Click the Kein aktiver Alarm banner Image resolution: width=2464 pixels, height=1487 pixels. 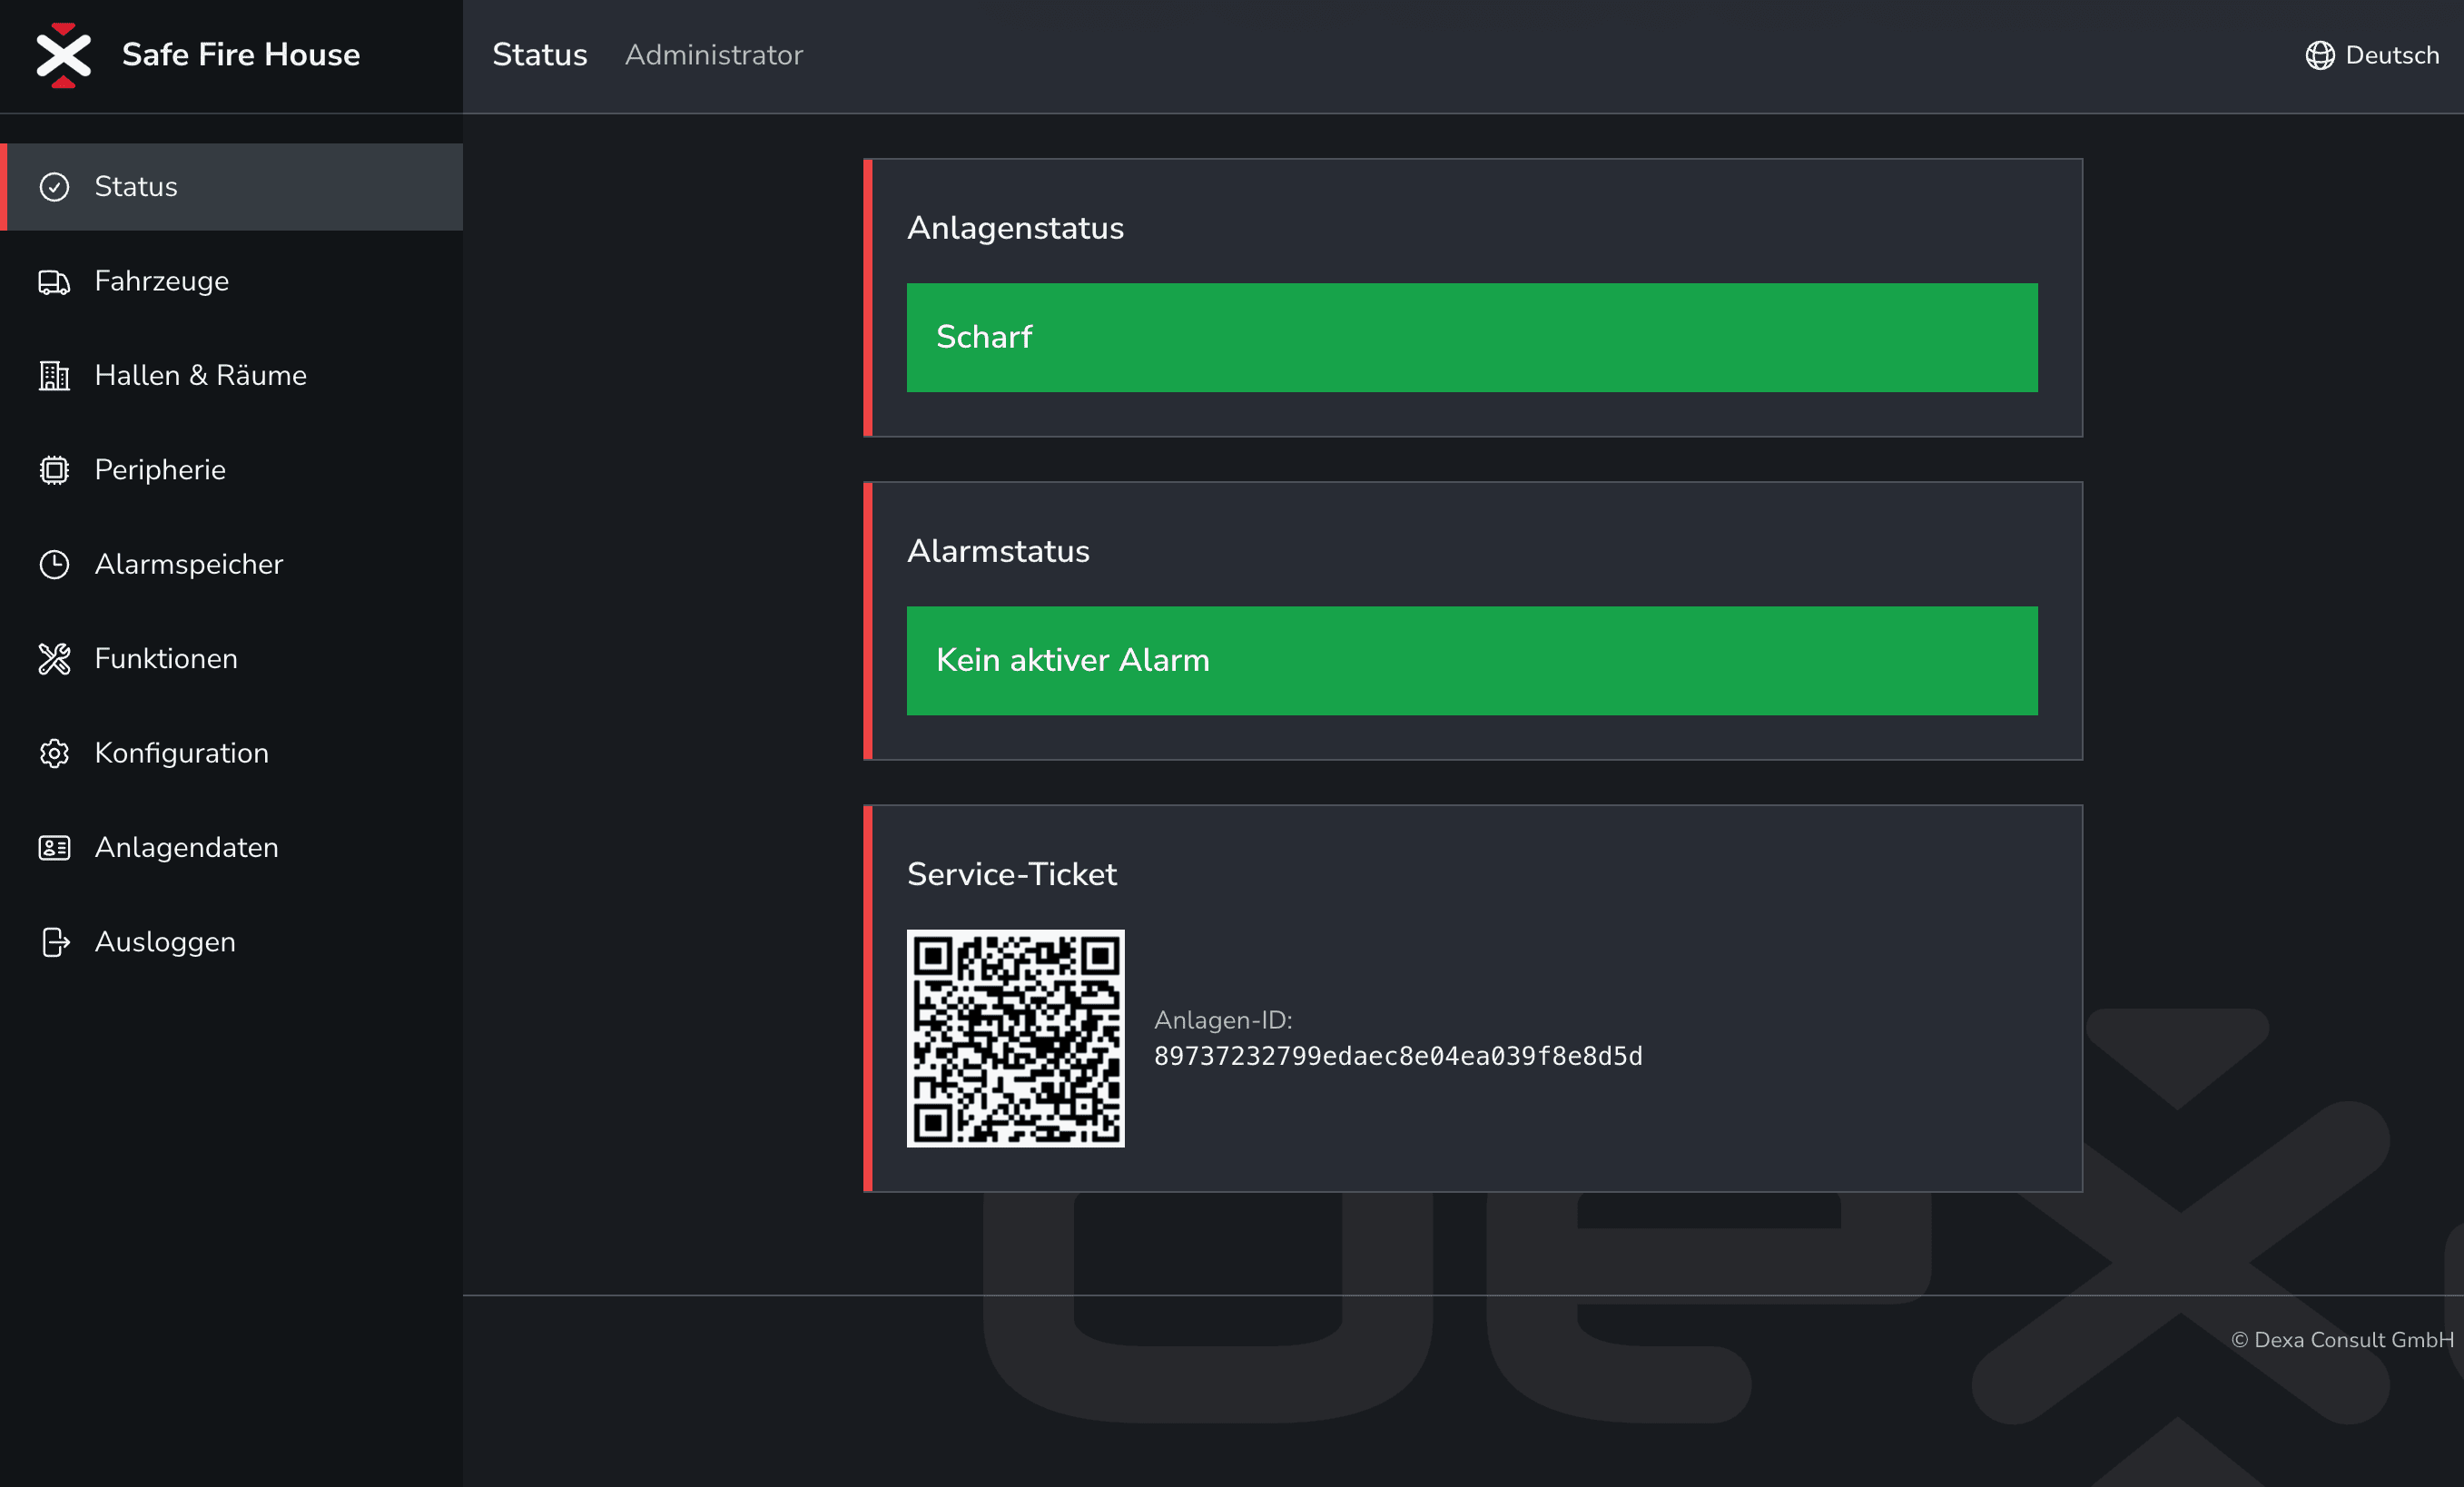(x=1471, y=661)
